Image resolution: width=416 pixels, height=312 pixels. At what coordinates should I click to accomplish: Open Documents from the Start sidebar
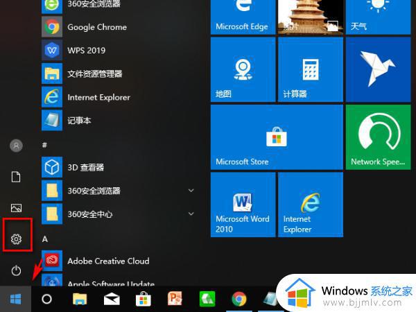16,177
